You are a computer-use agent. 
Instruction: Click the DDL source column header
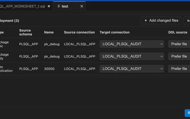178,32
